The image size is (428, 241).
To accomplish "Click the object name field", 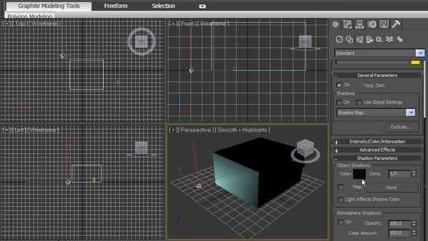I will [372, 62].
